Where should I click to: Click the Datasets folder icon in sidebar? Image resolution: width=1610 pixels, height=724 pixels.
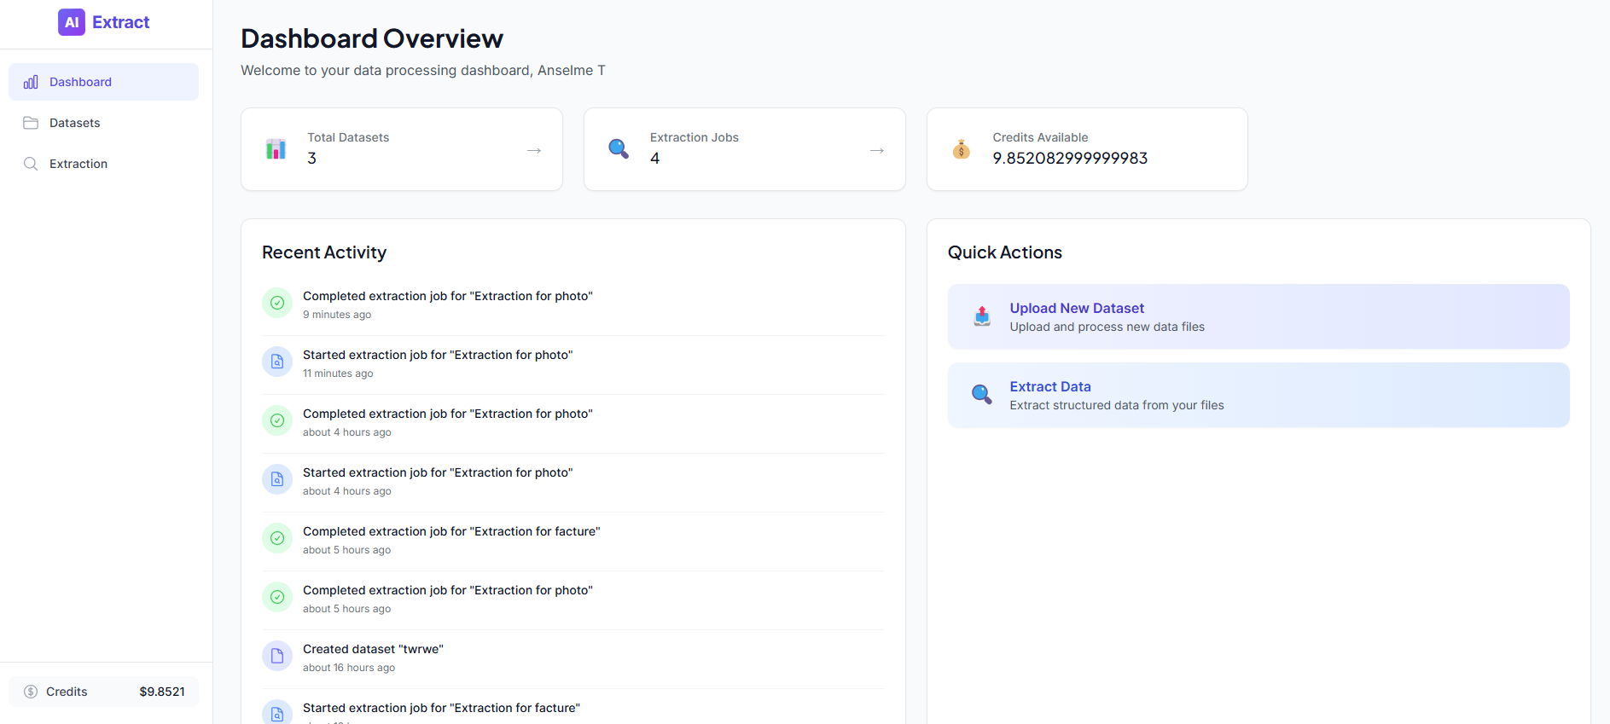tap(31, 123)
